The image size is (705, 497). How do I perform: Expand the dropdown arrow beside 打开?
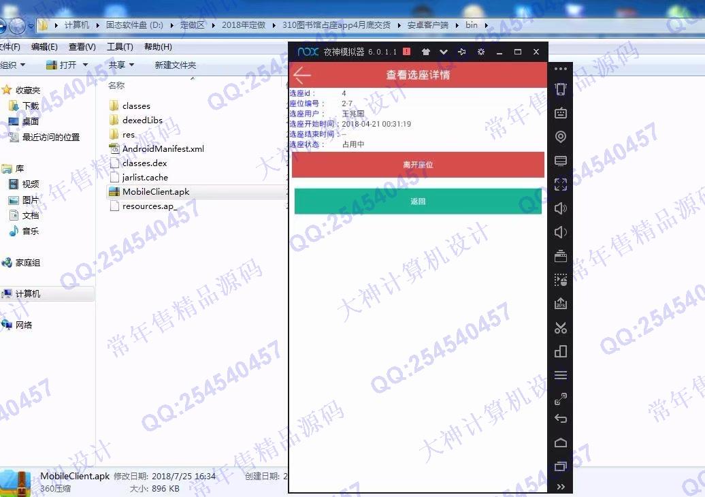point(85,65)
